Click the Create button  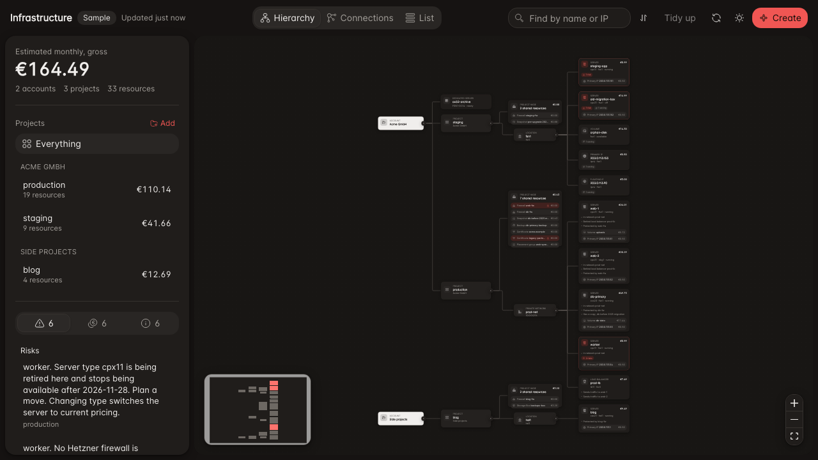780,18
